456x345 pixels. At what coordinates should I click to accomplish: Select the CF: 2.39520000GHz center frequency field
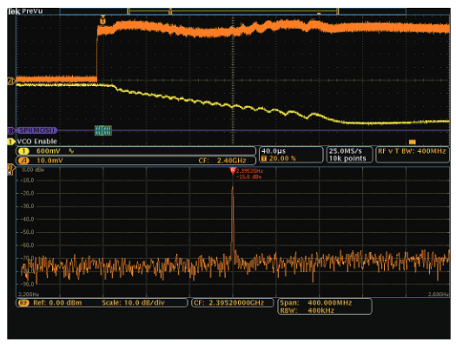[233, 302]
